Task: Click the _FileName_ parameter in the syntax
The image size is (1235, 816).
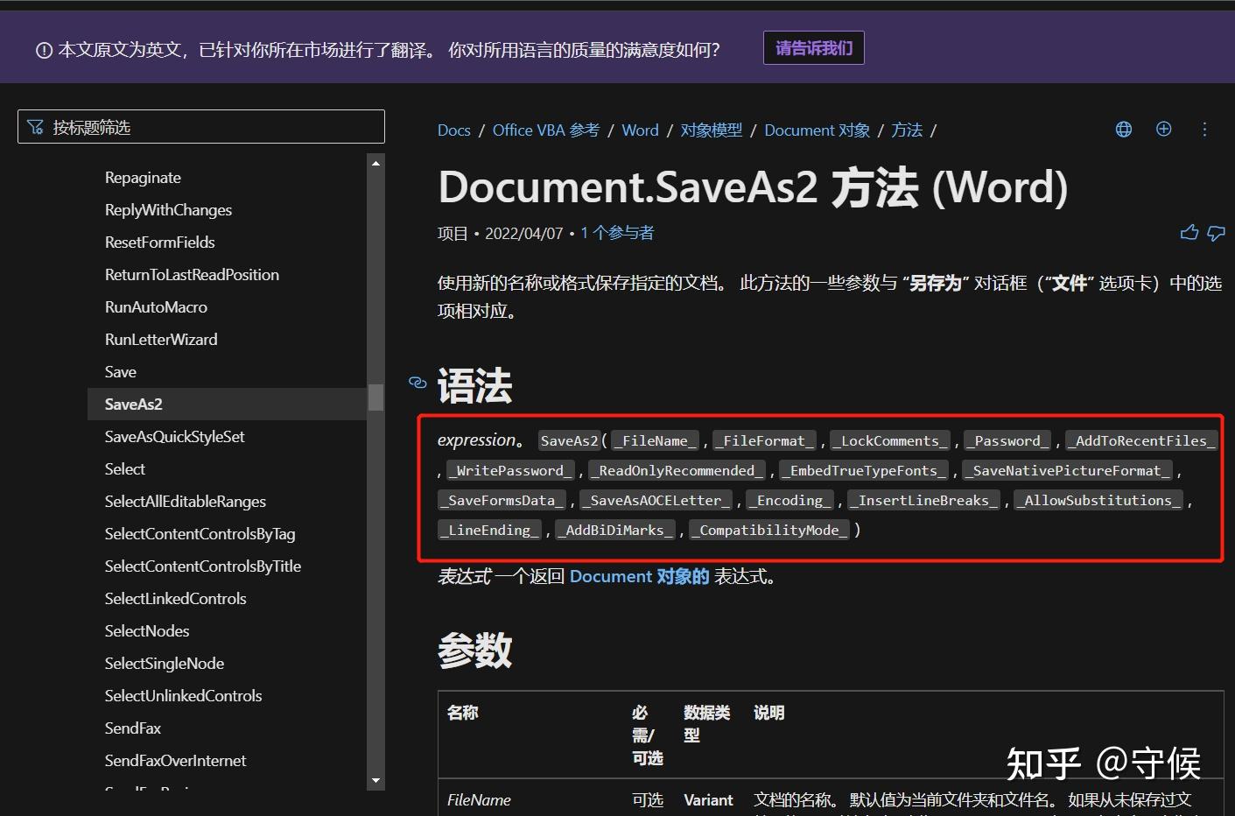Action: pyautogui.click(x=656, y=440)
